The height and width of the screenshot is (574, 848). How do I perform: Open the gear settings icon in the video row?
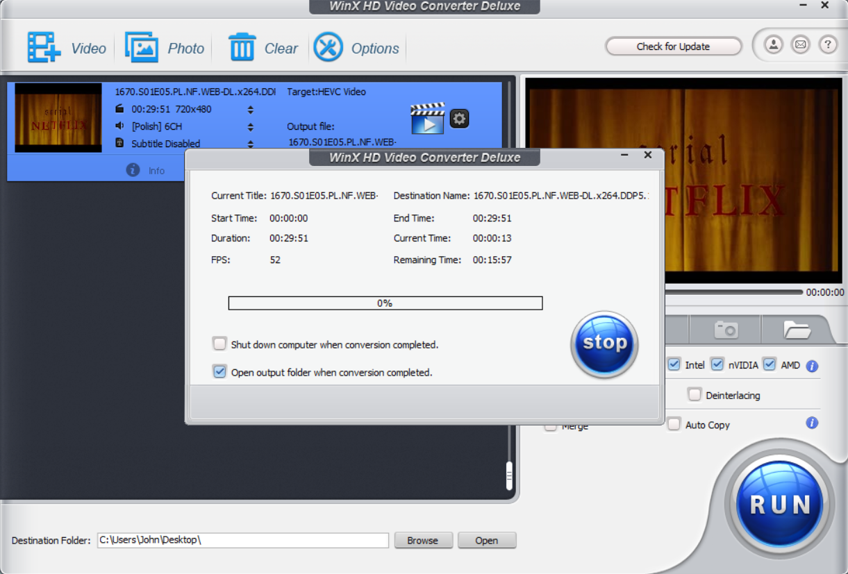coord(459,119)
